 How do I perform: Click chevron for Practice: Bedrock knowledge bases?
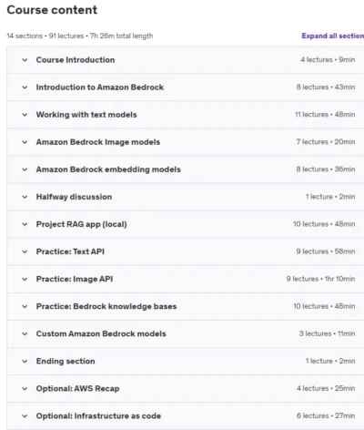pos(25,306)
